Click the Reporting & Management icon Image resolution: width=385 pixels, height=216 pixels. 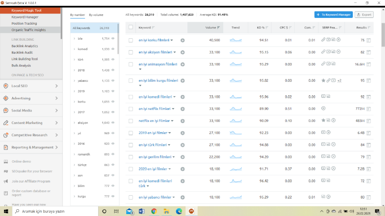pyautogui.click(x=6, y=147)
